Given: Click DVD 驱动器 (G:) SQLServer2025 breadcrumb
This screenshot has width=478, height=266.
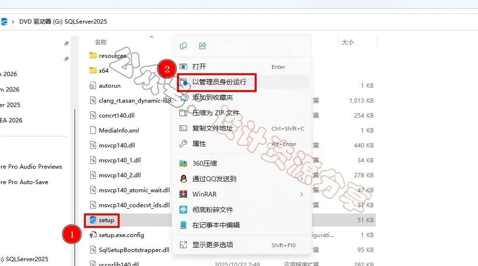Looking at the screenshot, I should click(63, 22).
